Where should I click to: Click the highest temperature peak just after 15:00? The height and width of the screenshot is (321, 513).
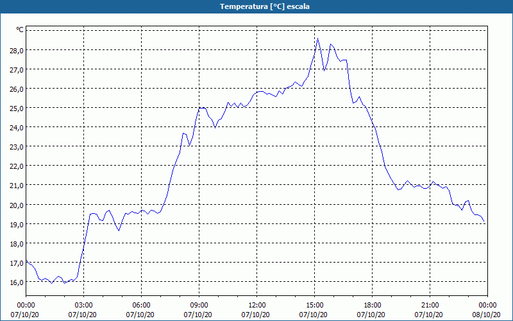coord(317,39)
